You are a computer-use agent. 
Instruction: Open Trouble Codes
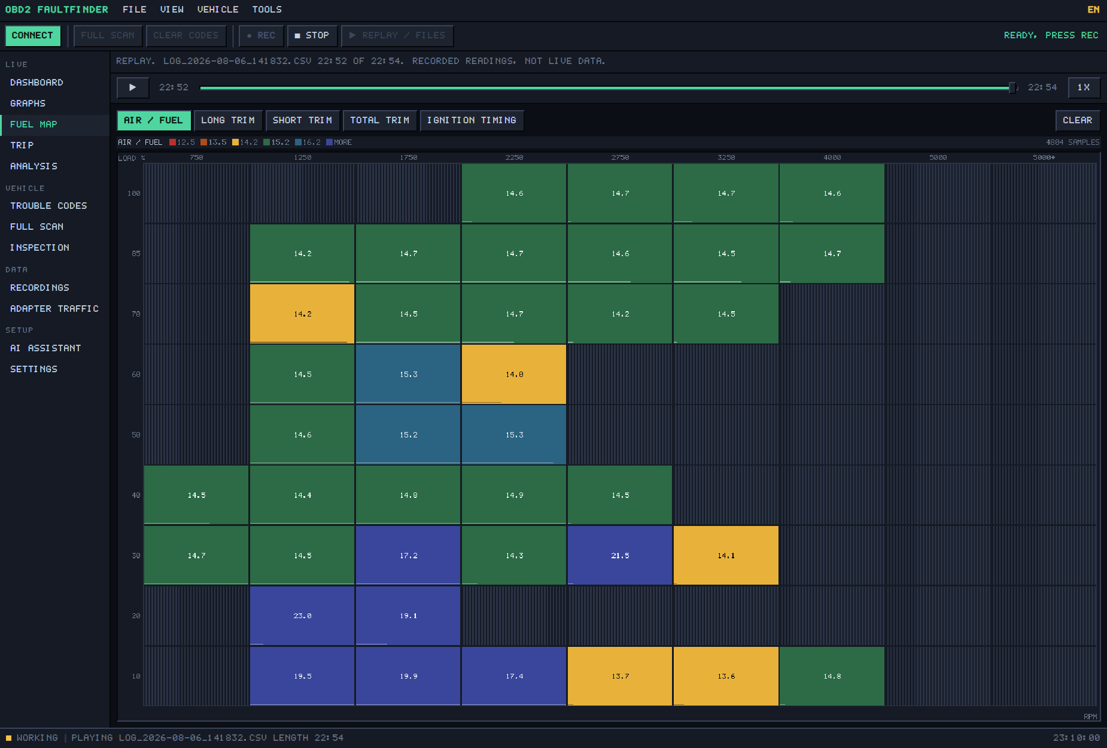coord(54,206)
